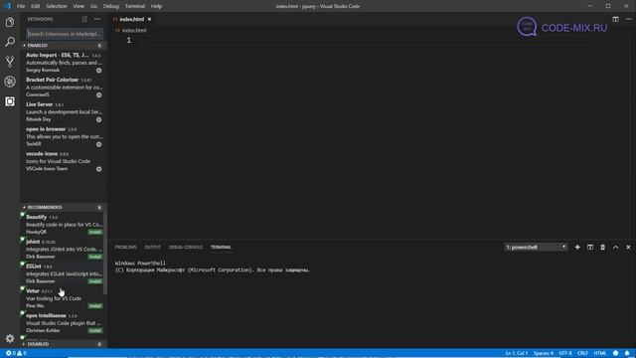Open settings gear for open in browser
The height and width of the screenshot is (358, 636).
tap(99, 144)
